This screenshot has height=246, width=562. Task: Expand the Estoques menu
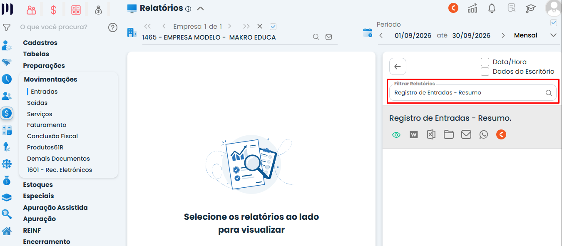tap(38, 184)
